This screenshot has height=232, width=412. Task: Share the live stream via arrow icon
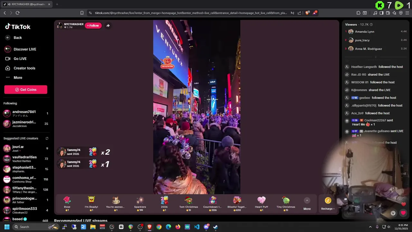pyautogui.click(x=108, y=25)
